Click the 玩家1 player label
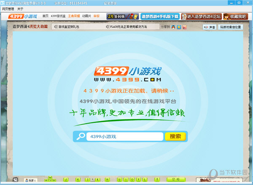 31,180
